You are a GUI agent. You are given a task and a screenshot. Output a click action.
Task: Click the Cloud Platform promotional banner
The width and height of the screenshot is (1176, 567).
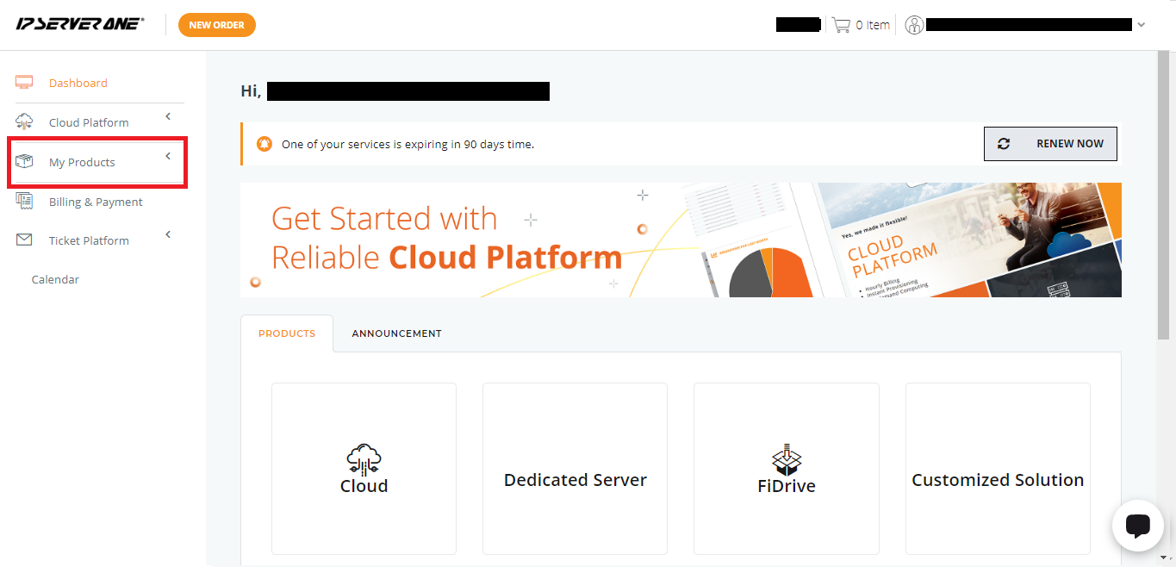click(681, 240)
